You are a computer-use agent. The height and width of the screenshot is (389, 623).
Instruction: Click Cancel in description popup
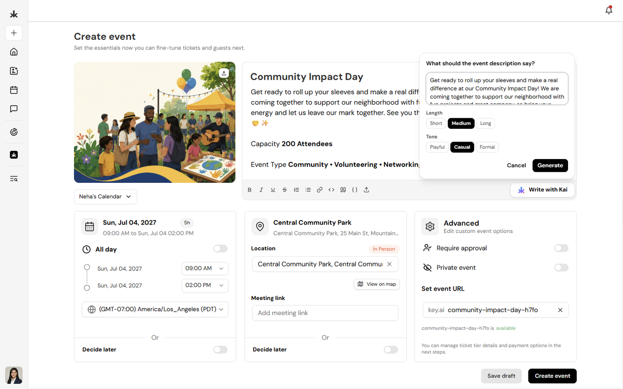click(x=516, y=165)
